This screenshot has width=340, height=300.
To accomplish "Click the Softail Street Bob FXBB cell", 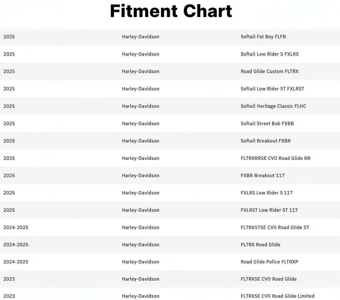I will coord(267,123).
